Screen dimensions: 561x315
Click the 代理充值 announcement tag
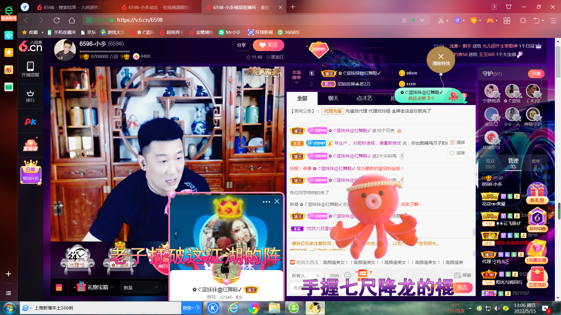333,111
